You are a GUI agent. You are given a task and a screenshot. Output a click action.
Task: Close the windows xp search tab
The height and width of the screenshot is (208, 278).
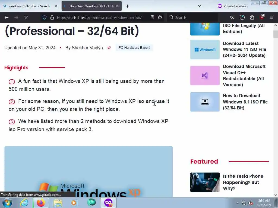point(56,6)
